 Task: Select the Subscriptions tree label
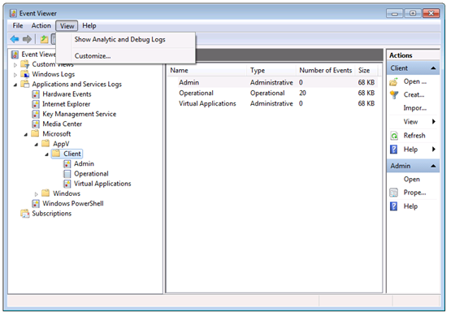tap(52, 214)
